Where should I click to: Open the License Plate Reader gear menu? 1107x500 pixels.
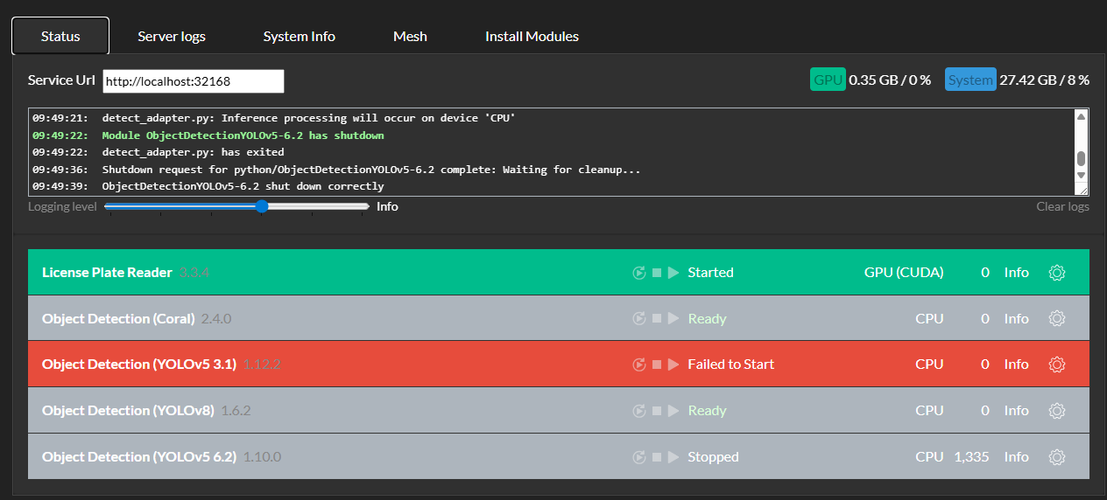pyautogui.click(x=1056, y=273)
